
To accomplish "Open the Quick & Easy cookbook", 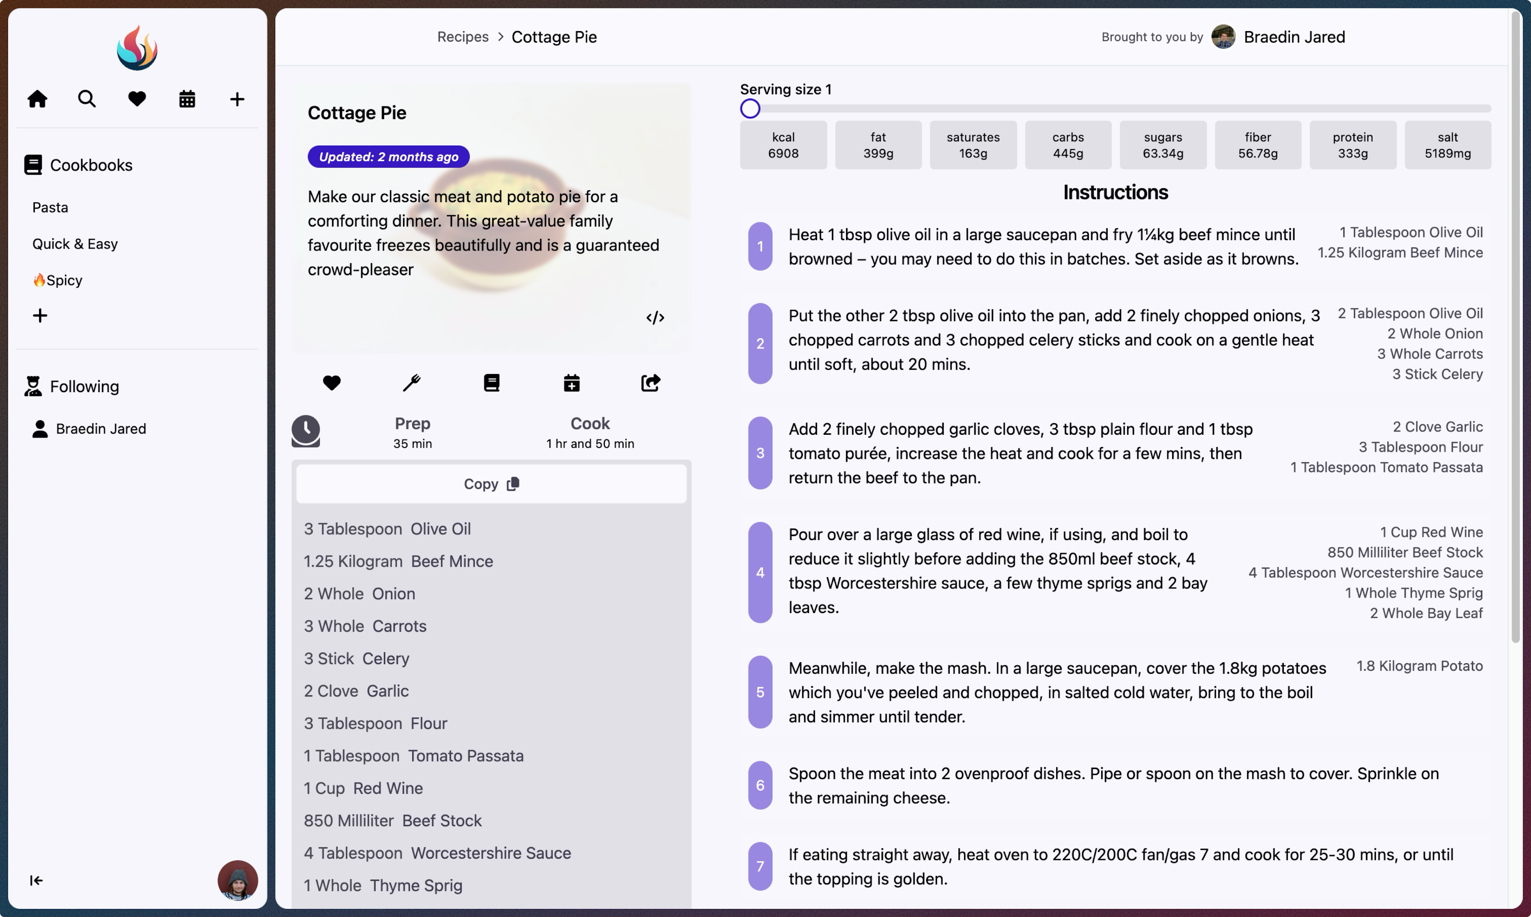I will 75,243.
